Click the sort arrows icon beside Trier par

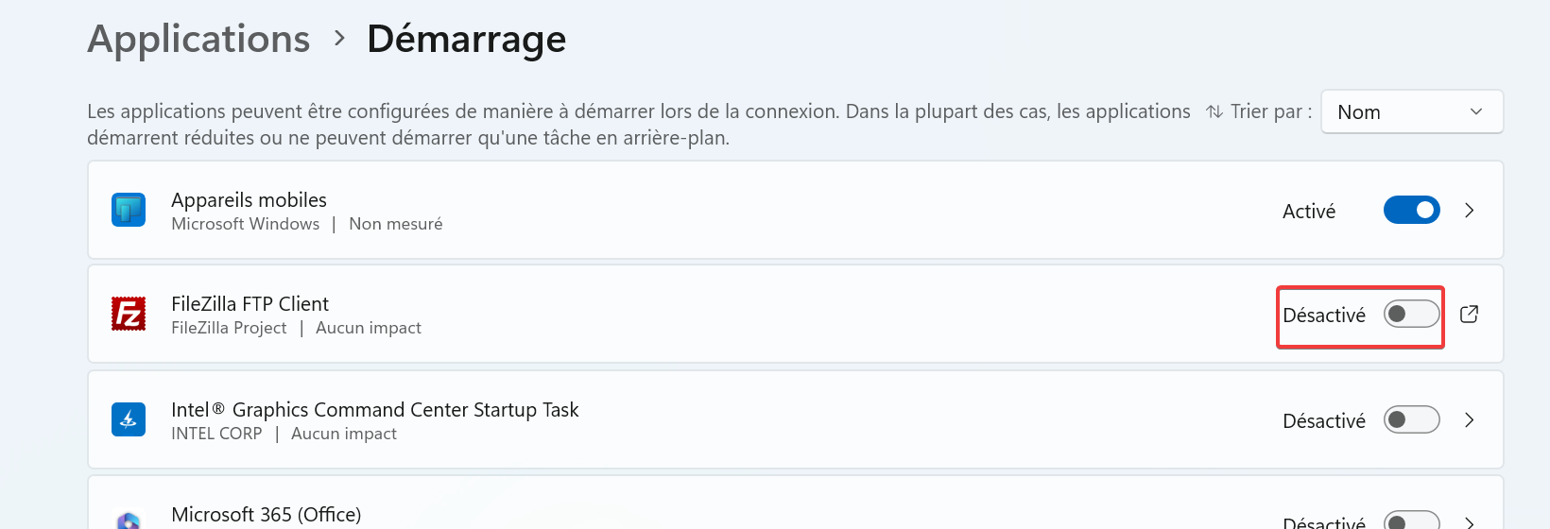1214,111
